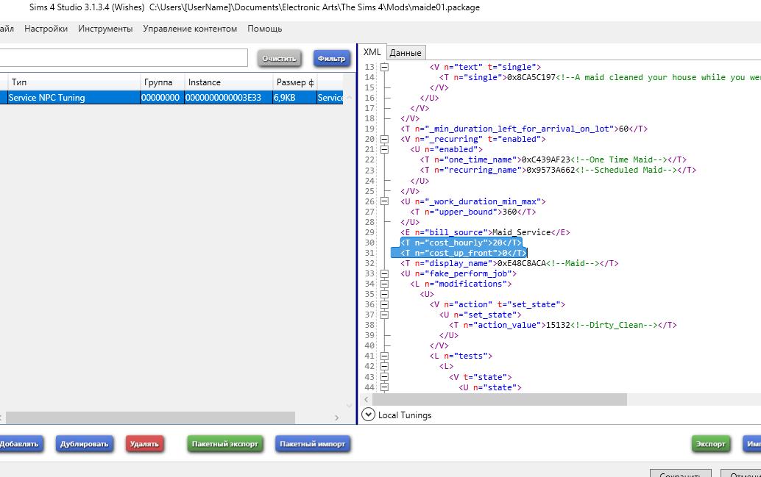The width and height of the screenshot is (761, 477).
Task: Collapse the "_recurring" node at line 20
Action: 384,139
